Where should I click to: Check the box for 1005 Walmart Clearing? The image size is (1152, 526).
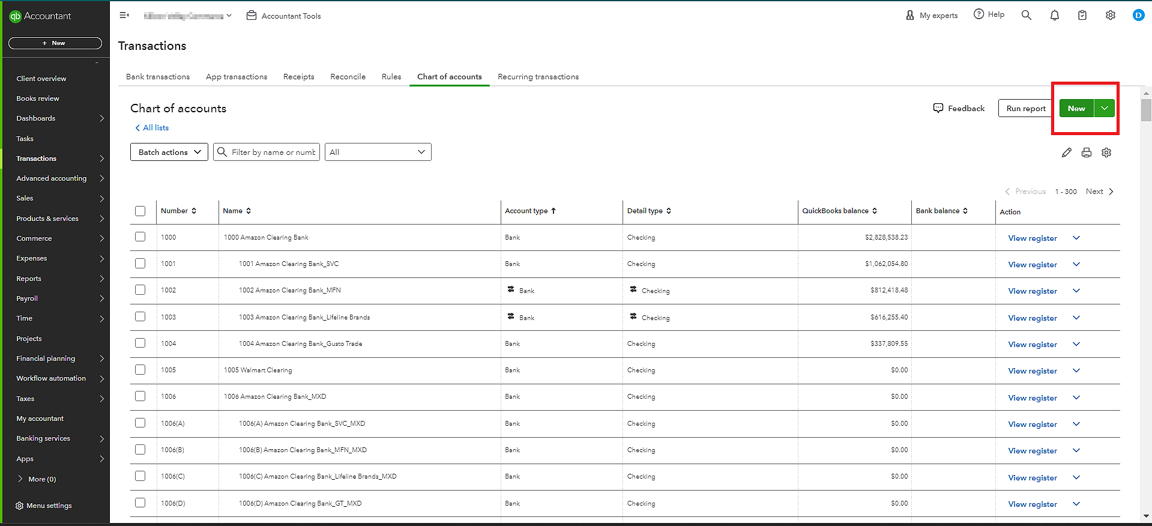click(140, 369)
